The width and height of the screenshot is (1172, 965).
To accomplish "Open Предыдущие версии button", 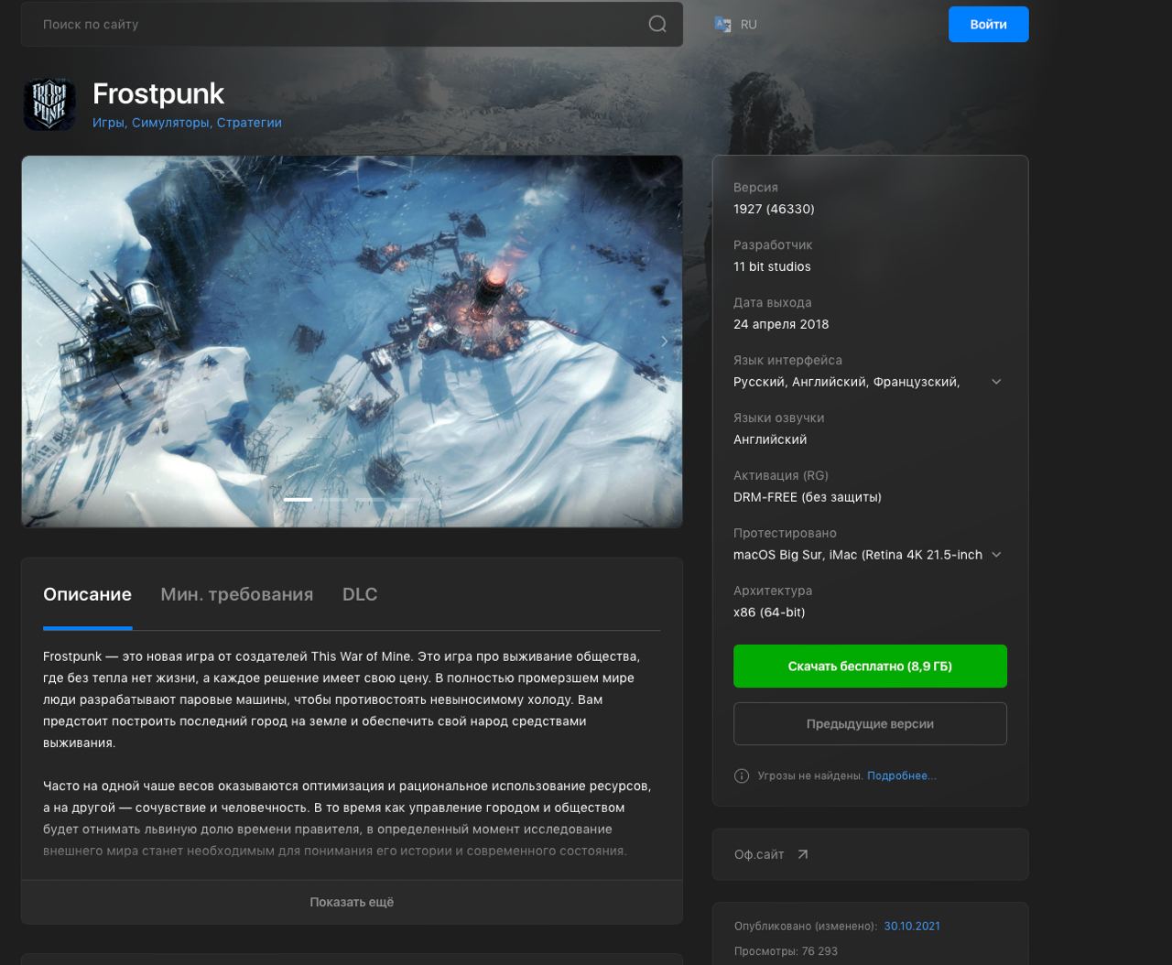I will point(870,723).
